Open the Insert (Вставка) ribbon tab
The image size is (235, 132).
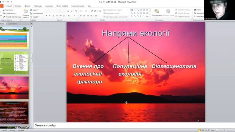click(x=18, y=6)
